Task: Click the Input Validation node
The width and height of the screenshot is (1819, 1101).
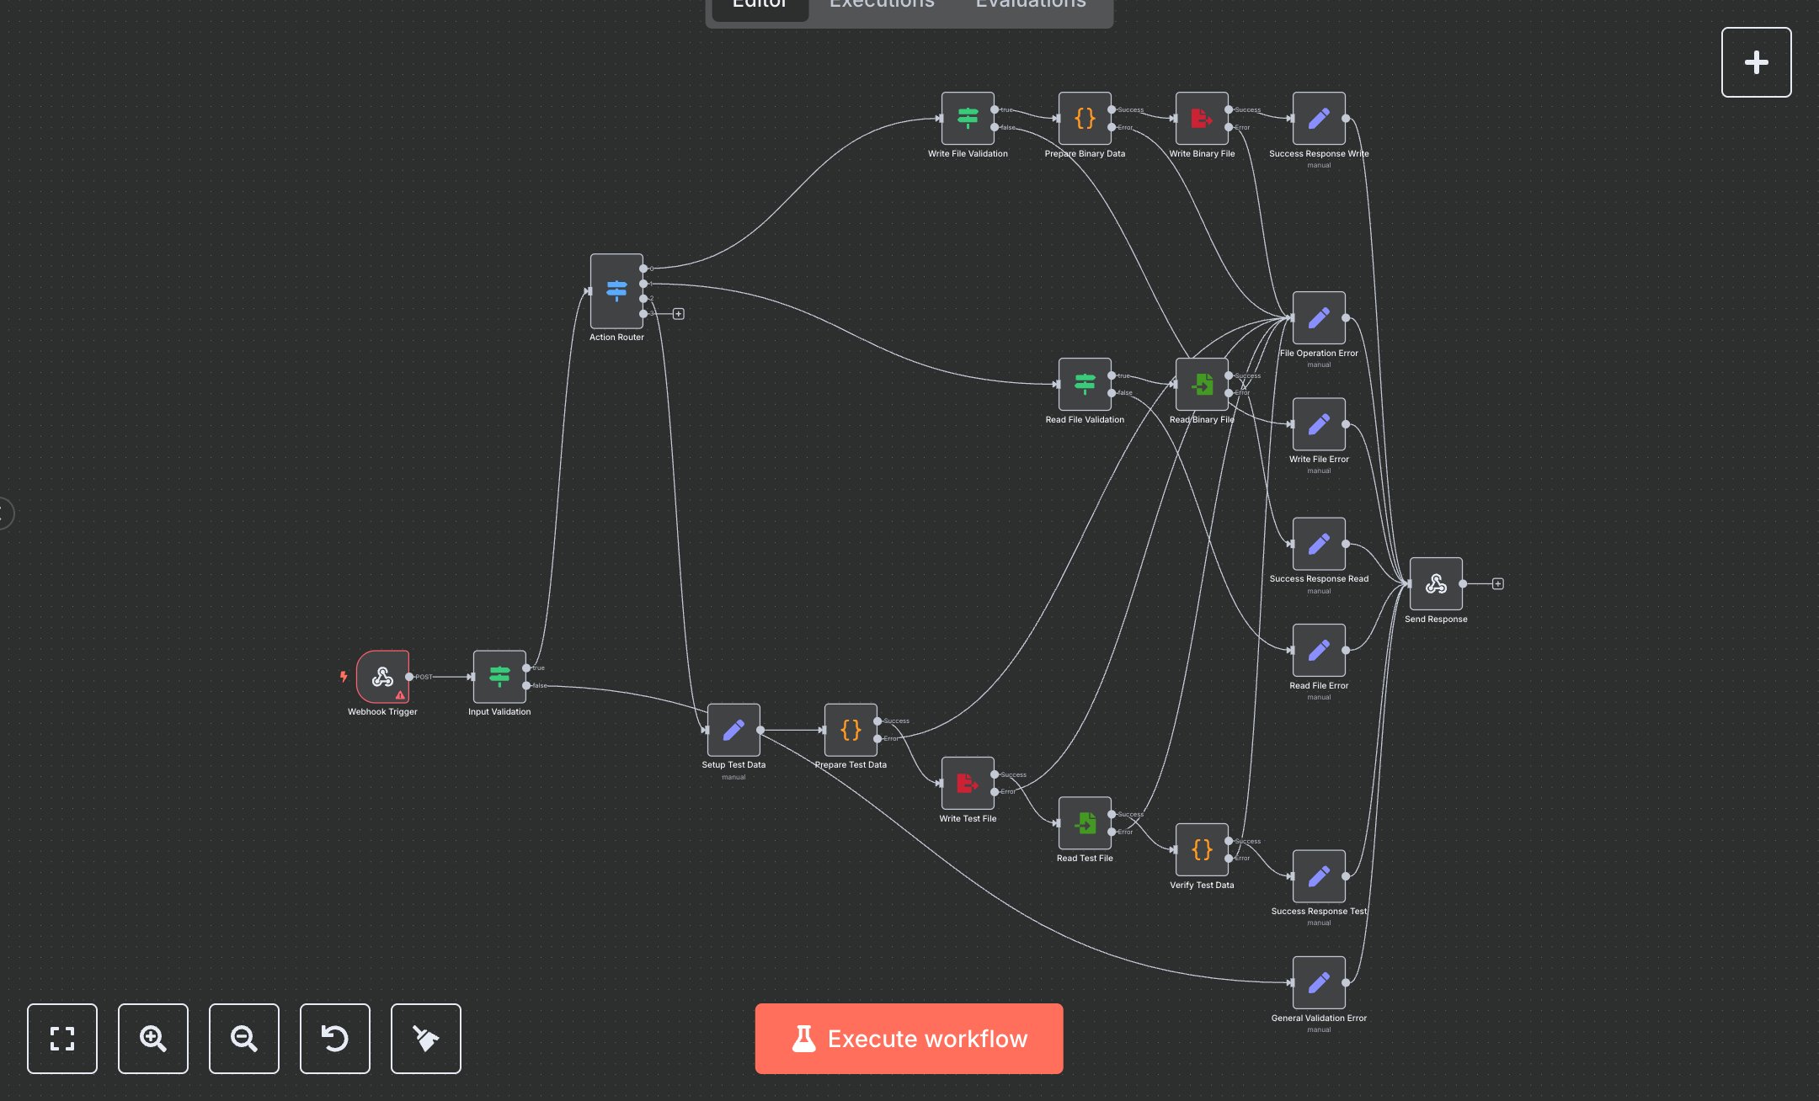Action: click(499, 677)
